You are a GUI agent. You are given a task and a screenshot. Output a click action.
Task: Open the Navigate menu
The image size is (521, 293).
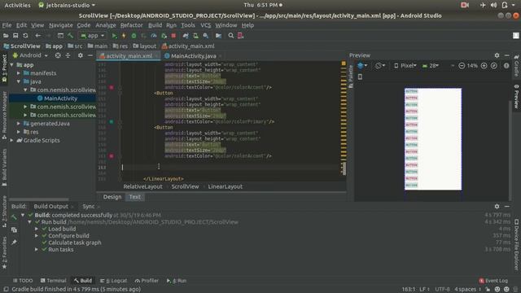(x=61, y=25)
